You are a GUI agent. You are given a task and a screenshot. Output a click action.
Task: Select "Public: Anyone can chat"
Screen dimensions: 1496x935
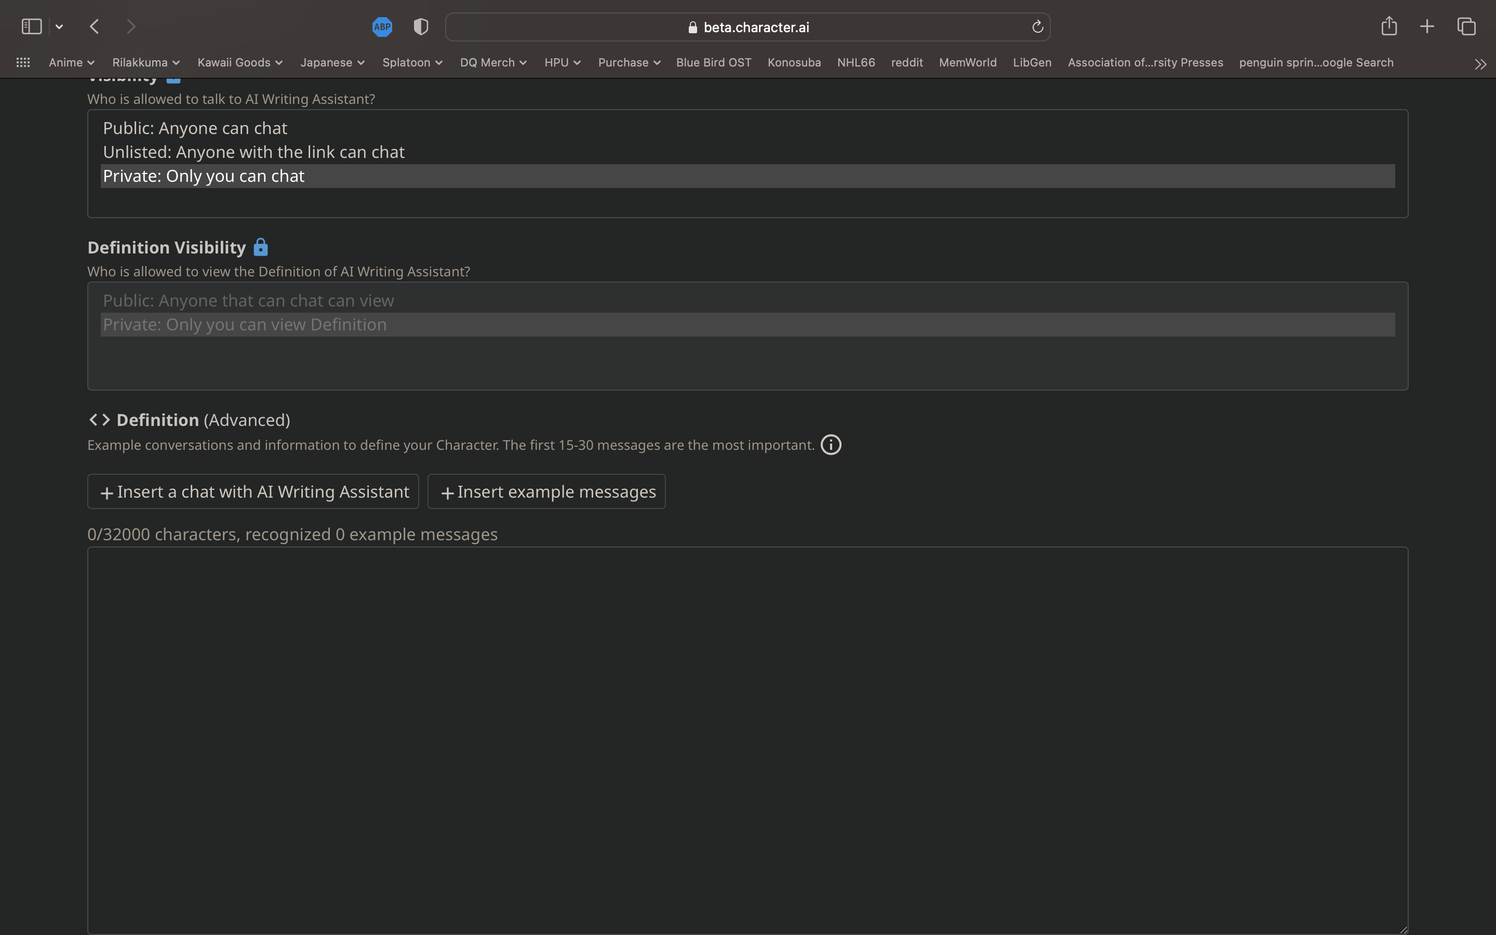pos(195,128)
